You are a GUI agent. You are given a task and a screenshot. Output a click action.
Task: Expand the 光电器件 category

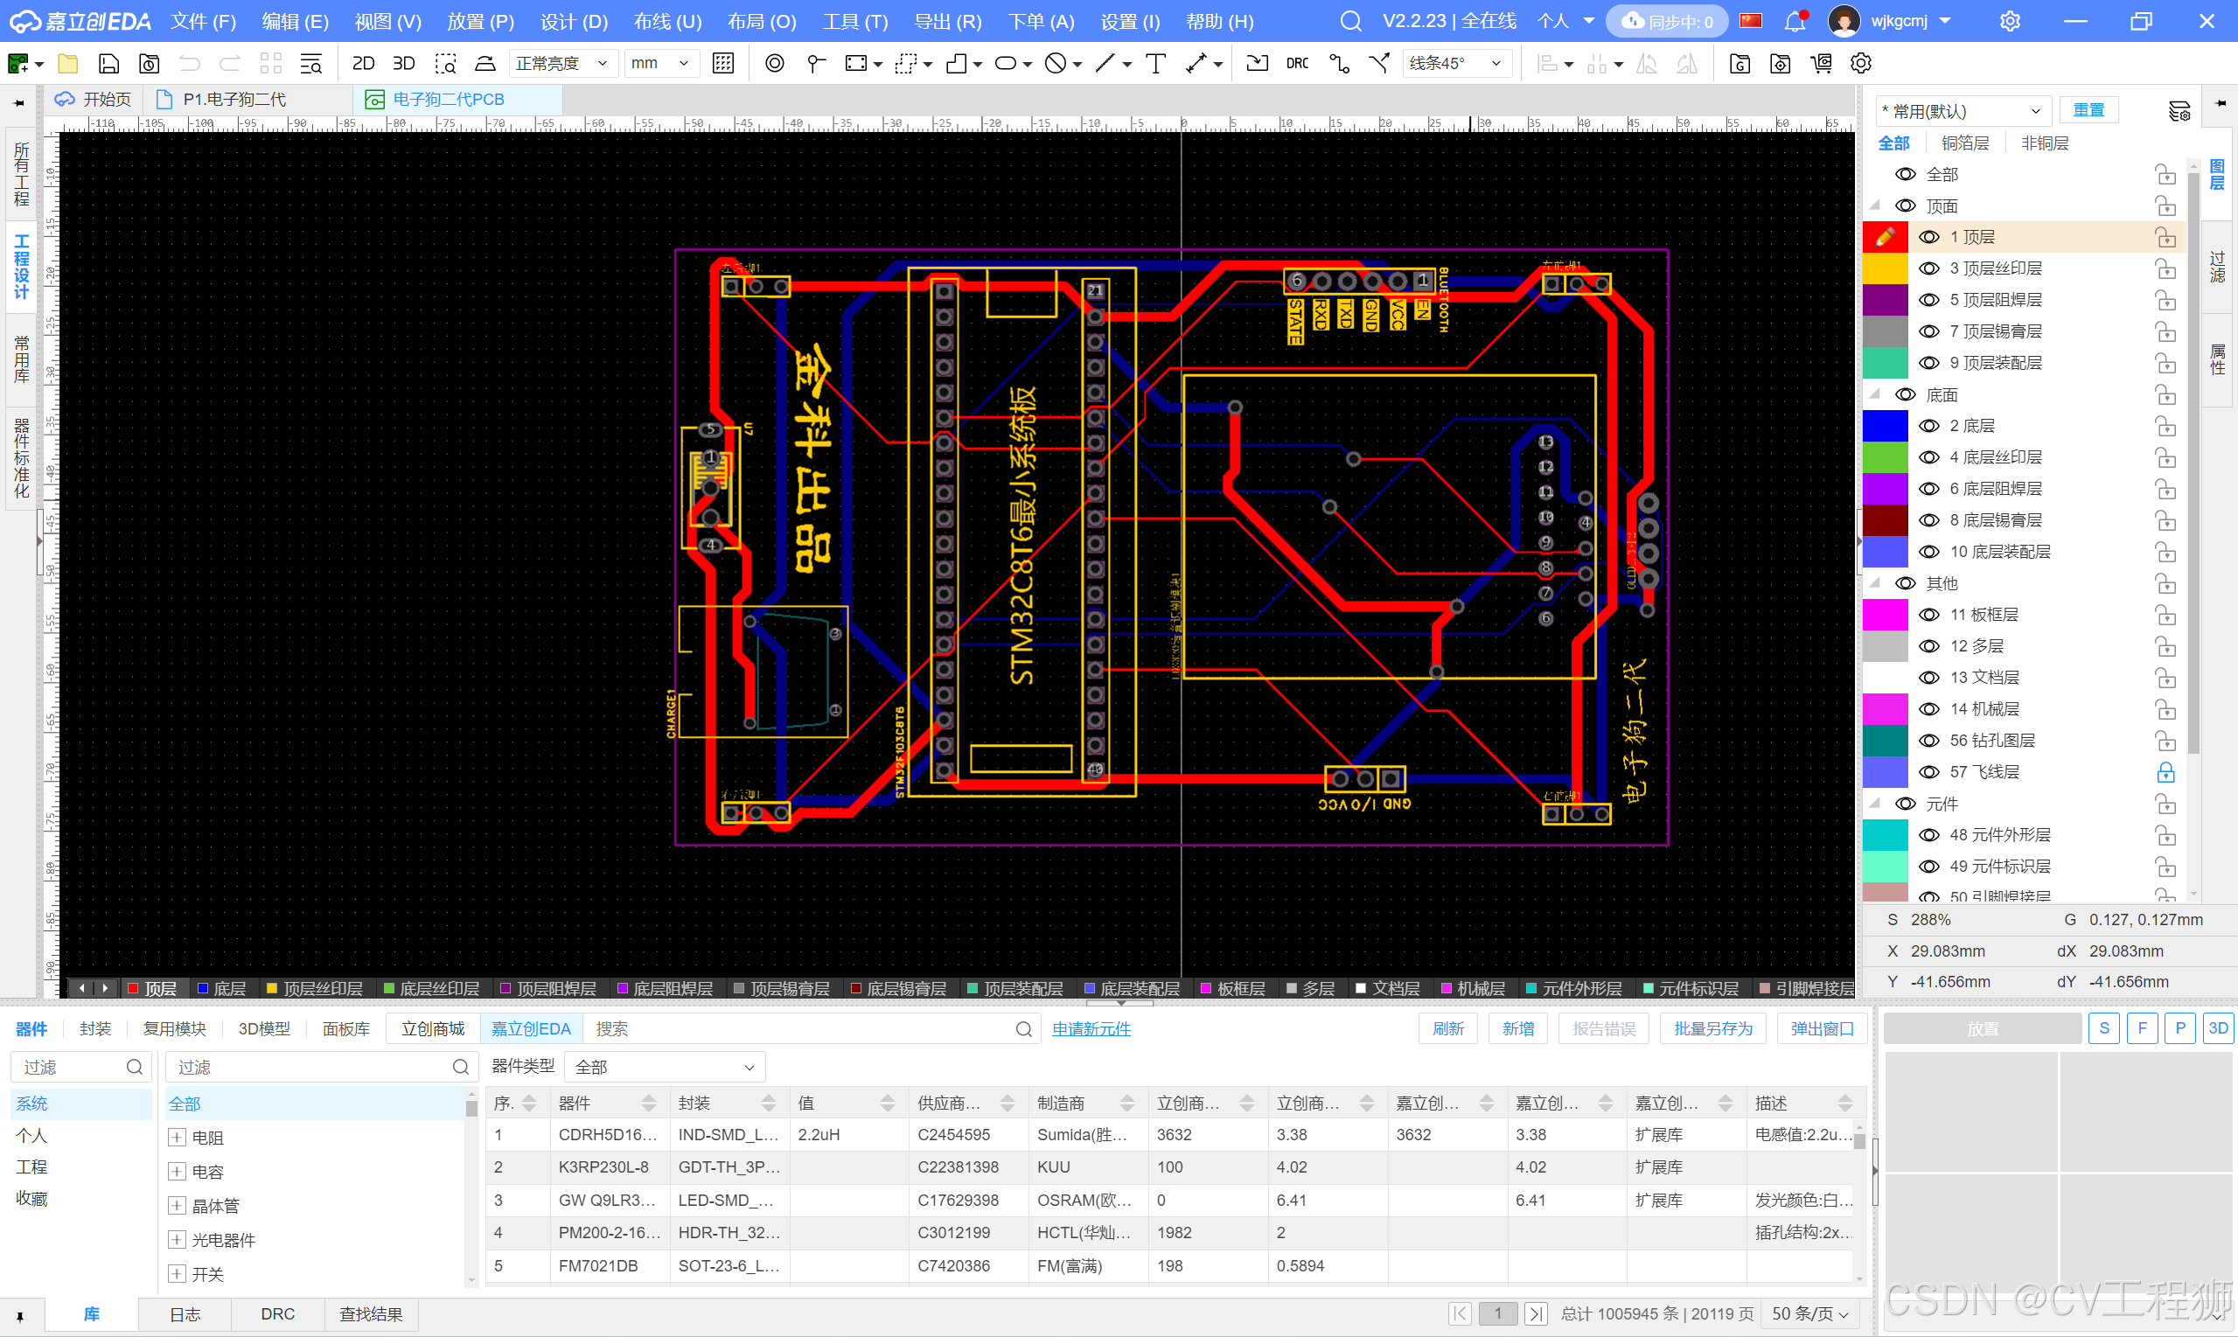[x=177, y=1240]
